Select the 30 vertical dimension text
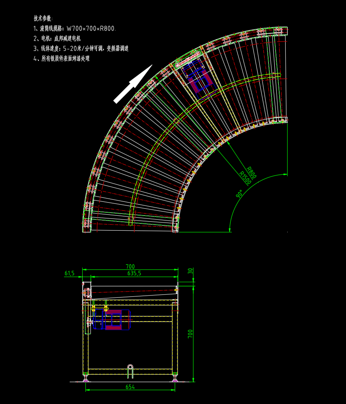The width and height of the screenshot is (346, 404). [x=190, y=271]
